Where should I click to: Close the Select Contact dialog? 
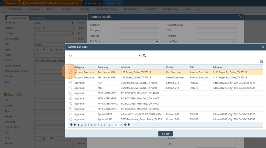click(x=263, y=47)
